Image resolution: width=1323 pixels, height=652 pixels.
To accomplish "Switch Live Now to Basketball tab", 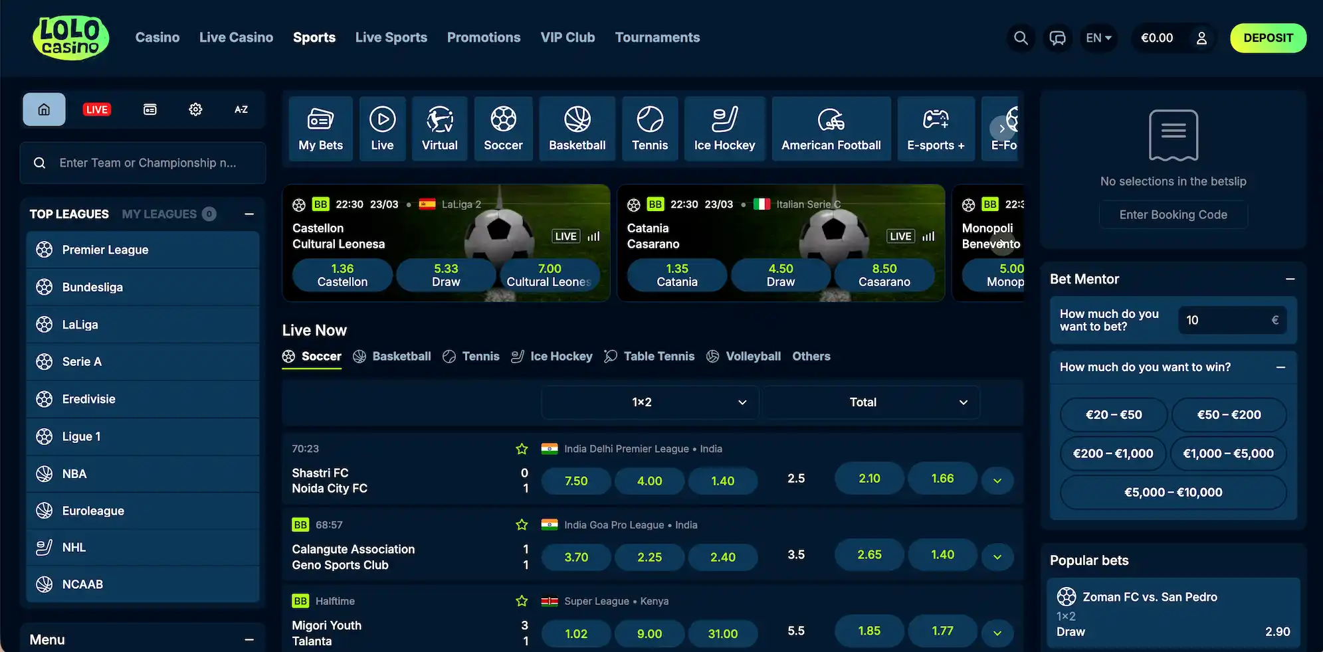I will 392,357.
